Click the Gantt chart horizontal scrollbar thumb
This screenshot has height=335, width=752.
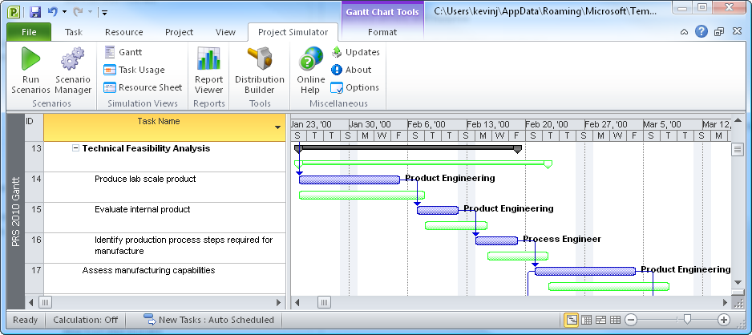pos(324,302)
